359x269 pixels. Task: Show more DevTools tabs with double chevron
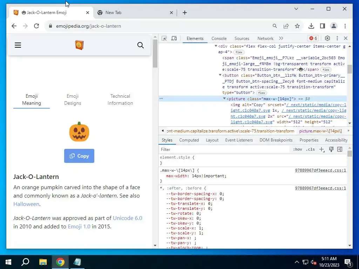pos(281,38)
